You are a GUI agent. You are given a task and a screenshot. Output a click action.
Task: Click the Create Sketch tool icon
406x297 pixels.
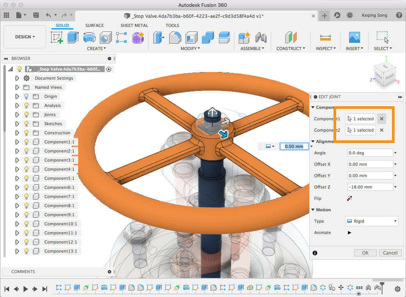pos(57,38)
